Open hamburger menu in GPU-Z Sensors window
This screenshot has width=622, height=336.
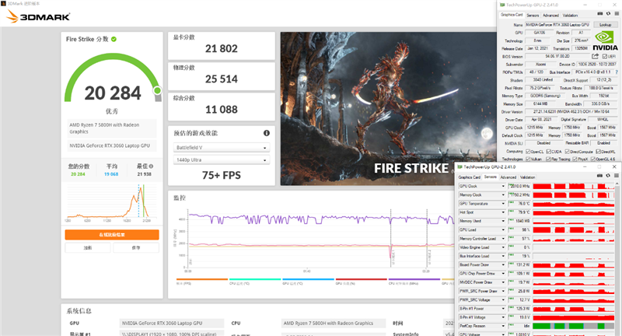point(617,176)
